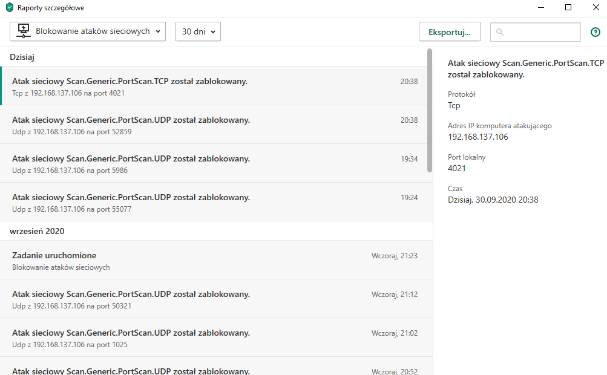607x375 pixels.
Task: Click the report list vertical scrollbar
Action: click(430, 109)
